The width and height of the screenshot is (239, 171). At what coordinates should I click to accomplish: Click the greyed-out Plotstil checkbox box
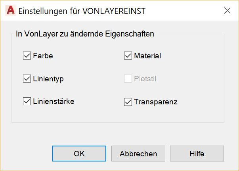click(128, 79)
